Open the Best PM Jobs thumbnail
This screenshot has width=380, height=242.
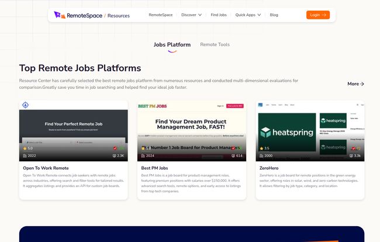192,131
